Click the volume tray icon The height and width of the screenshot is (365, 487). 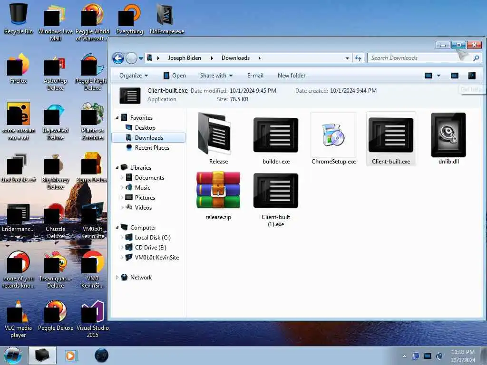pos(439,356)
